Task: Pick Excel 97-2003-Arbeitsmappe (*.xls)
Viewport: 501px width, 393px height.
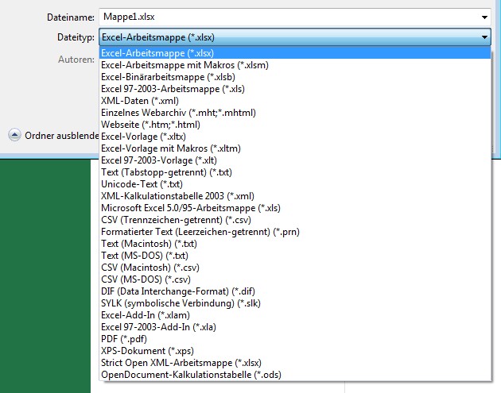Action: click(x=295, y=89)
